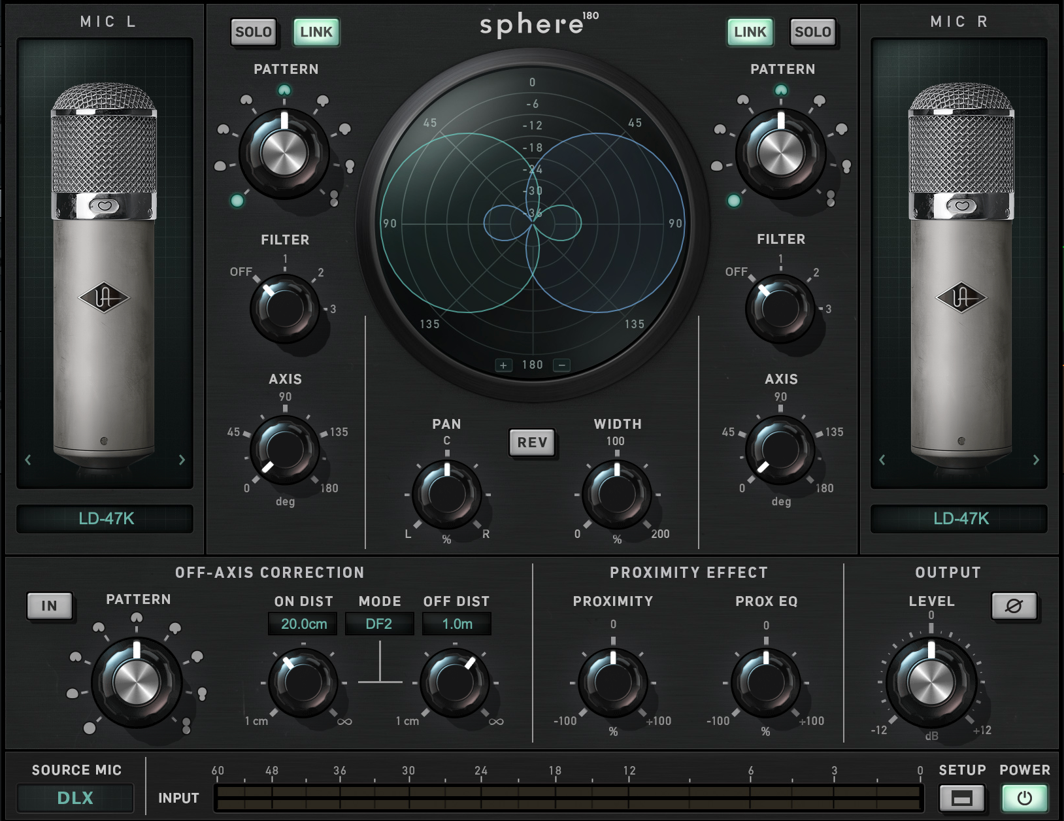1064x821 pixels.
Task: Toggle the right mic SOLO button
Action: [x=812, y=32]
